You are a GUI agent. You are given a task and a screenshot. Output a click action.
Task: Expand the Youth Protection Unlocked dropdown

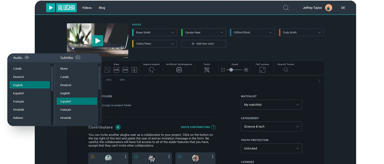click(271, 148)
